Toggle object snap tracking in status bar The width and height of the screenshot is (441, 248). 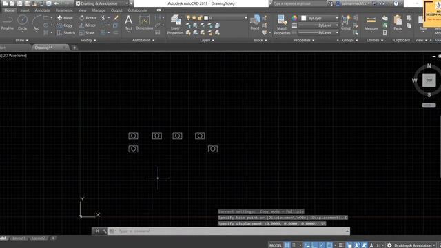[322, 245]
